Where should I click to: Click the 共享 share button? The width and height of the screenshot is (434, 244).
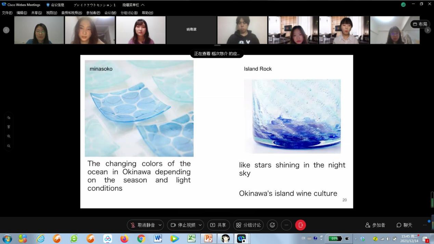[218, 225]
